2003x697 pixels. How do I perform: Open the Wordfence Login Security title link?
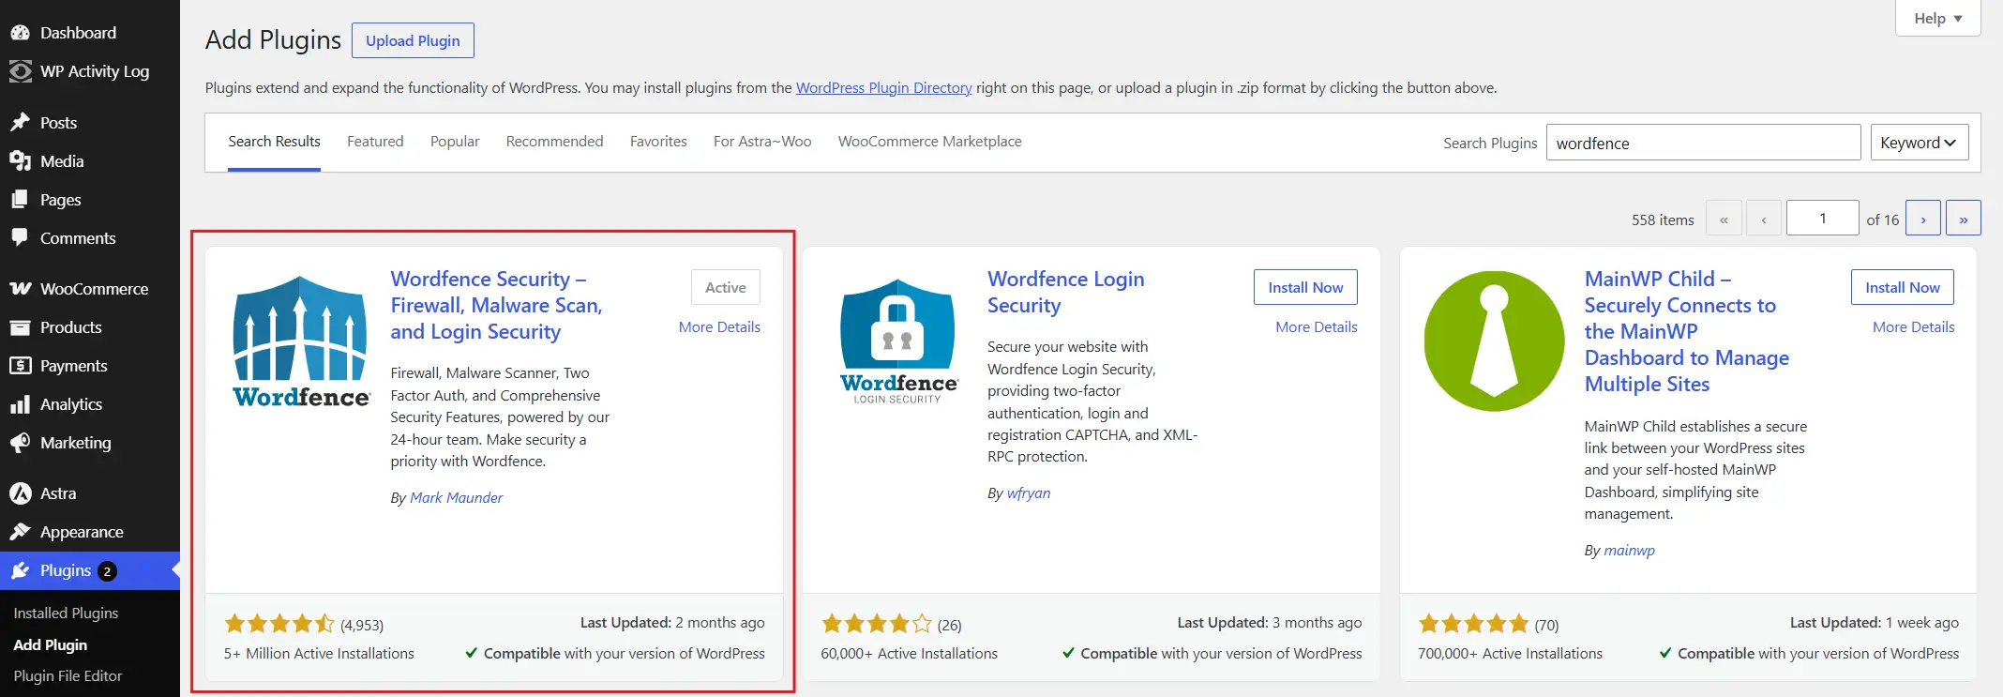[1065, 292]
